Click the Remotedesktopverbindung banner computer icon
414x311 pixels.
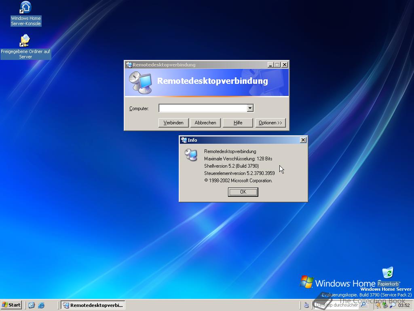pyautogui.click(x=141, y=83)
